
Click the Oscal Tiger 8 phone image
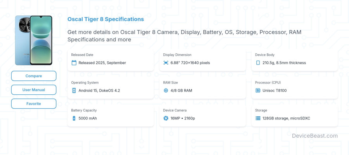point(34,40)
